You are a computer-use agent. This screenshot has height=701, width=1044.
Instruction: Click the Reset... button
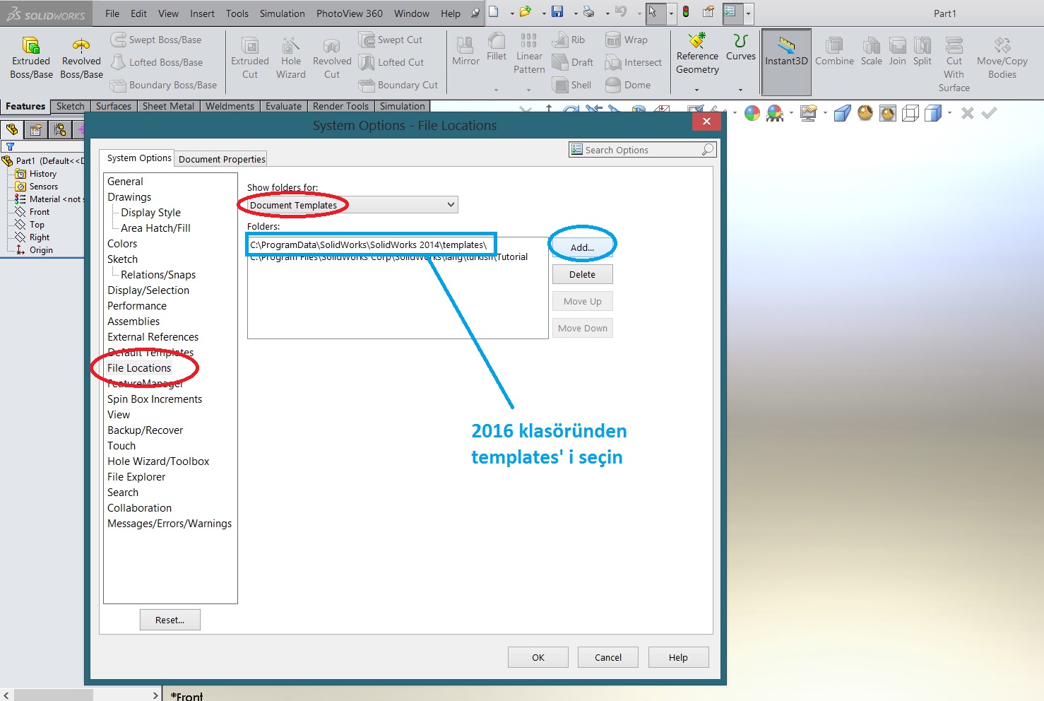coord(170,620)
